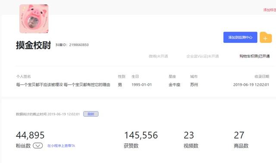
Task: Click the follower count 44,895
Action: [x=30, y=135]
